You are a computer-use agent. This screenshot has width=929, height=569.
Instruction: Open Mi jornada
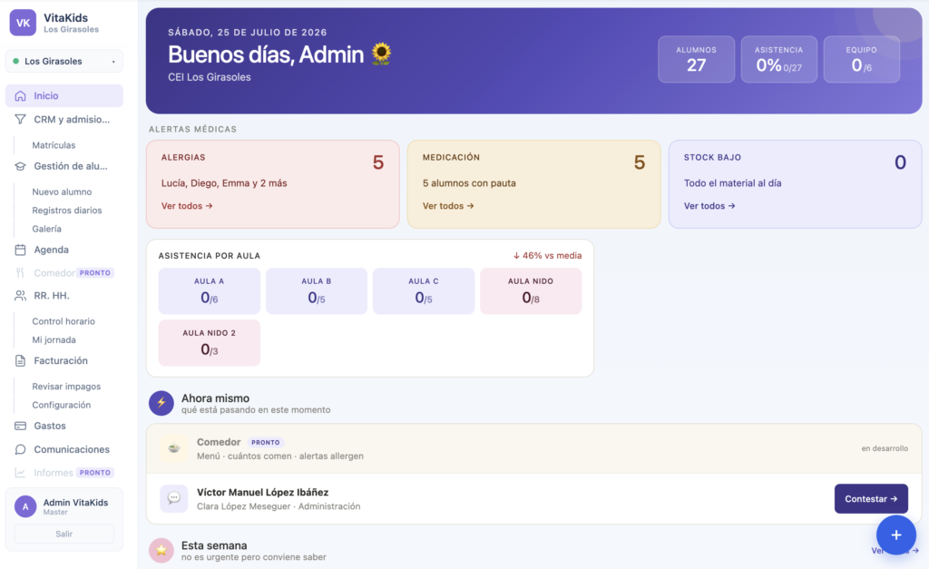(x=54, y=339)
